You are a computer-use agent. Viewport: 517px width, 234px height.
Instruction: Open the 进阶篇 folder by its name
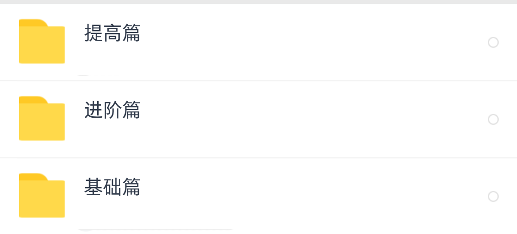(112, 111)
